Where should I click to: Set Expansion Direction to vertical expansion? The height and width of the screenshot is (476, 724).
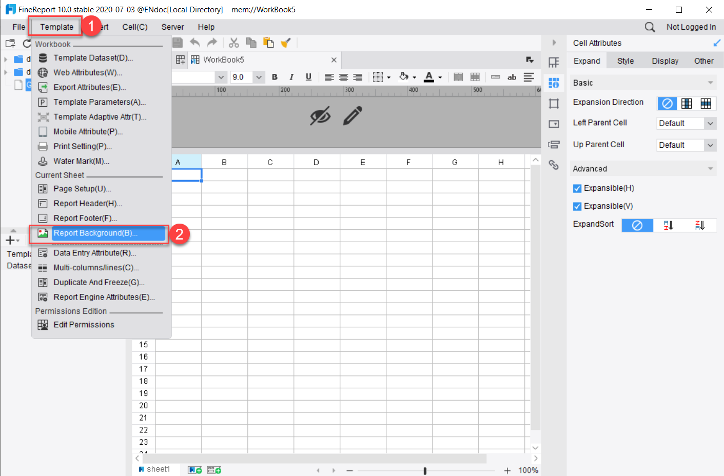click(x=687, y=103)
